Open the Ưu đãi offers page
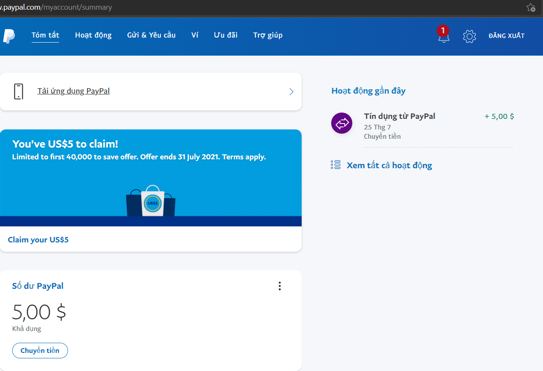543x371 pixels. [226, 35]
